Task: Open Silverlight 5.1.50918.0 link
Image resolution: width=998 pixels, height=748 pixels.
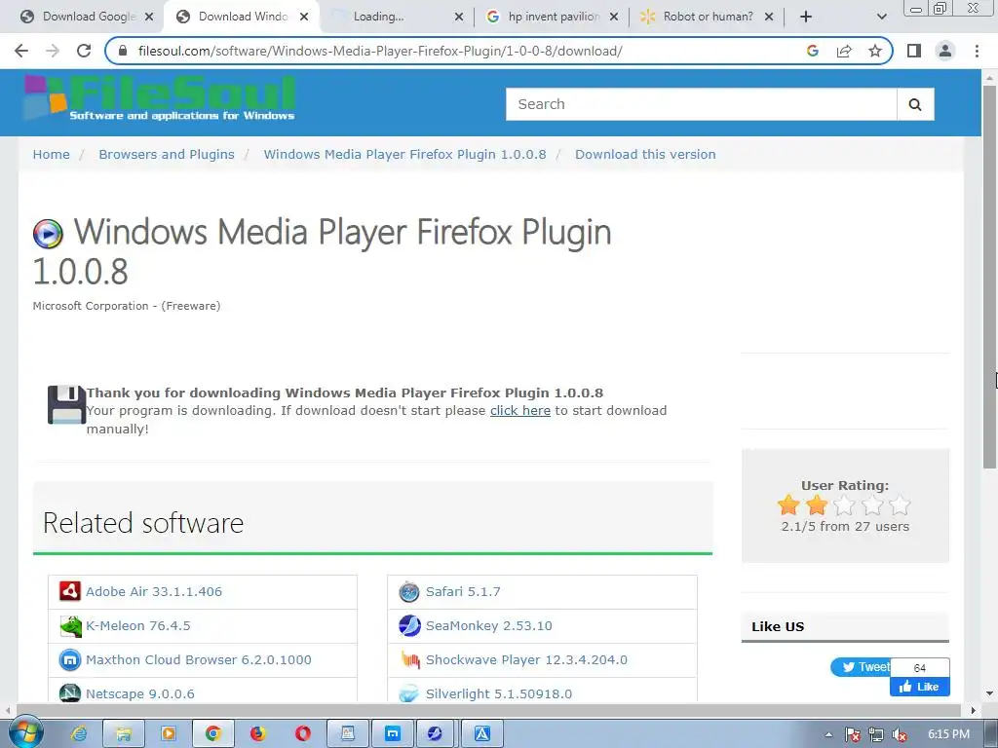Action: [498, 693]
